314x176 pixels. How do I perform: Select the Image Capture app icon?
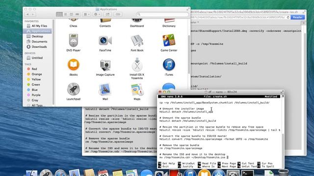pos(105,65)
